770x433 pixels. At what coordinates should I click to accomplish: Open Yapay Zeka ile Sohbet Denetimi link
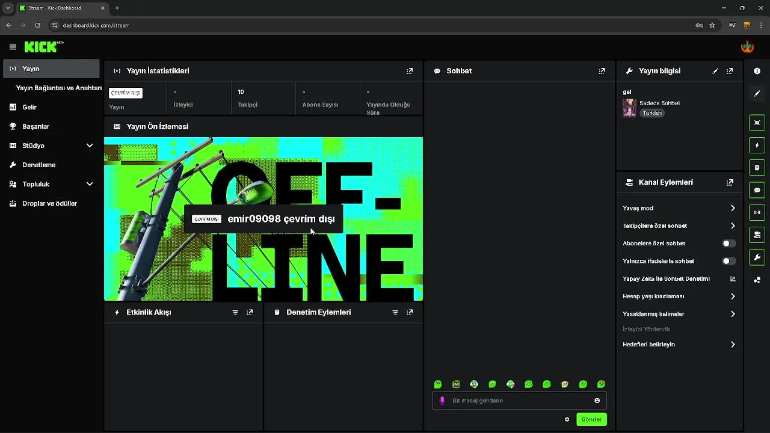coord(679,278)
